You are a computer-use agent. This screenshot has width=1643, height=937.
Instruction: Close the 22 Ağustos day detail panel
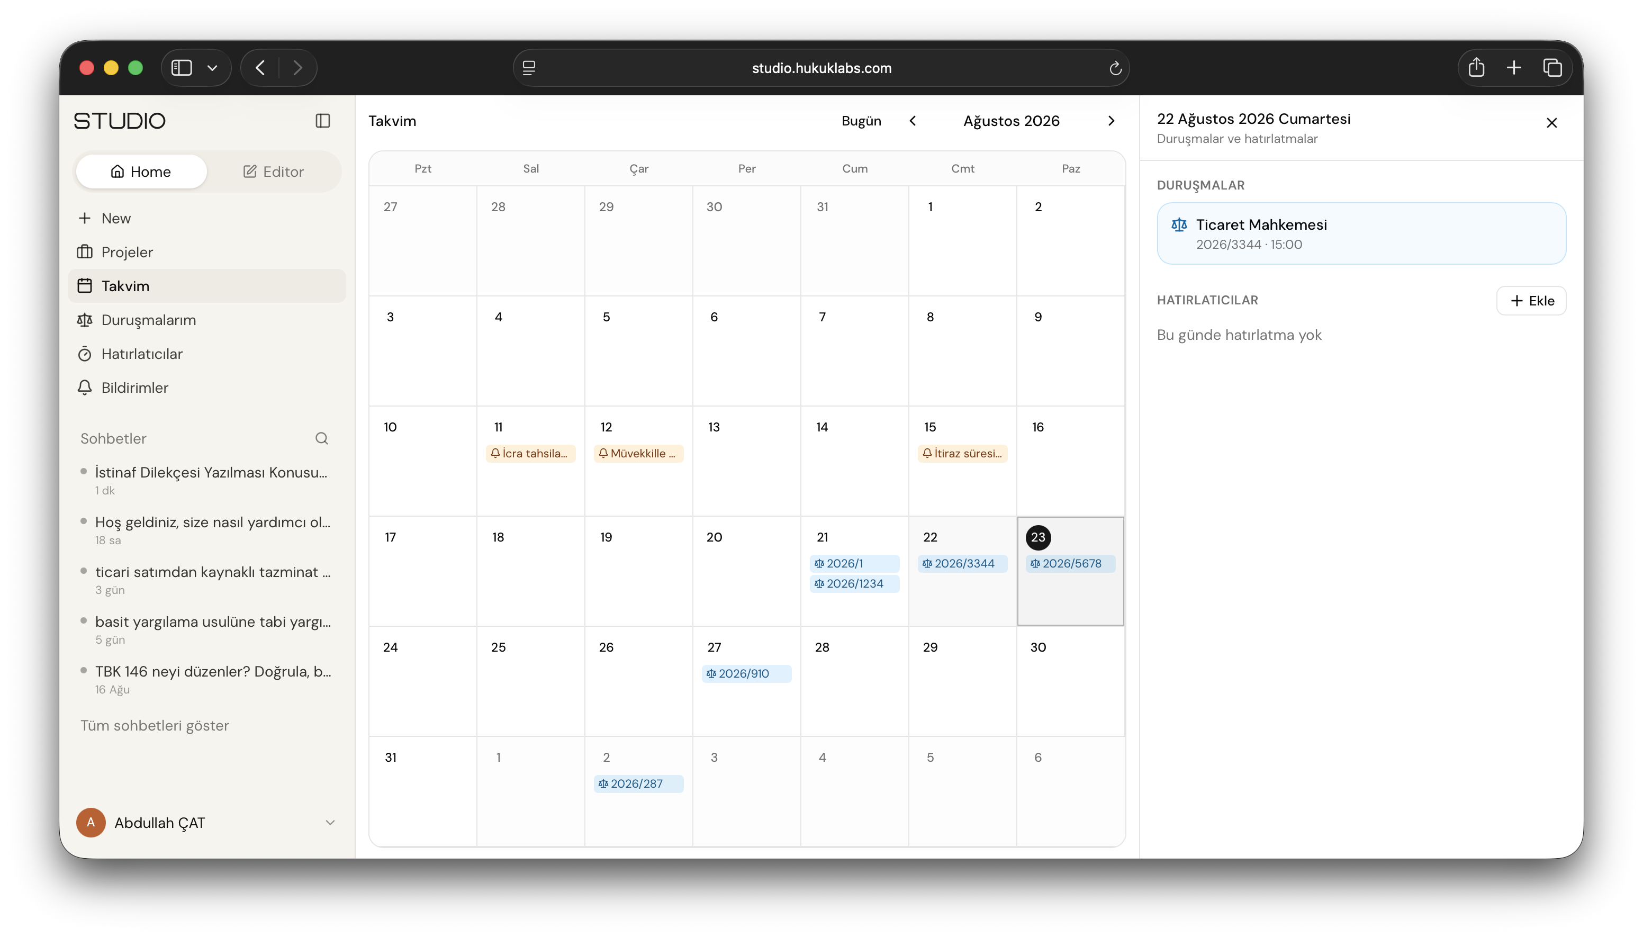coord(1551,123)
